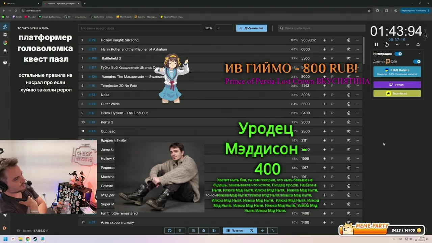Screen dimensions: 432x243
Task: Open more options for Outer Wilds lot
Action: click(x=357, y=104)
